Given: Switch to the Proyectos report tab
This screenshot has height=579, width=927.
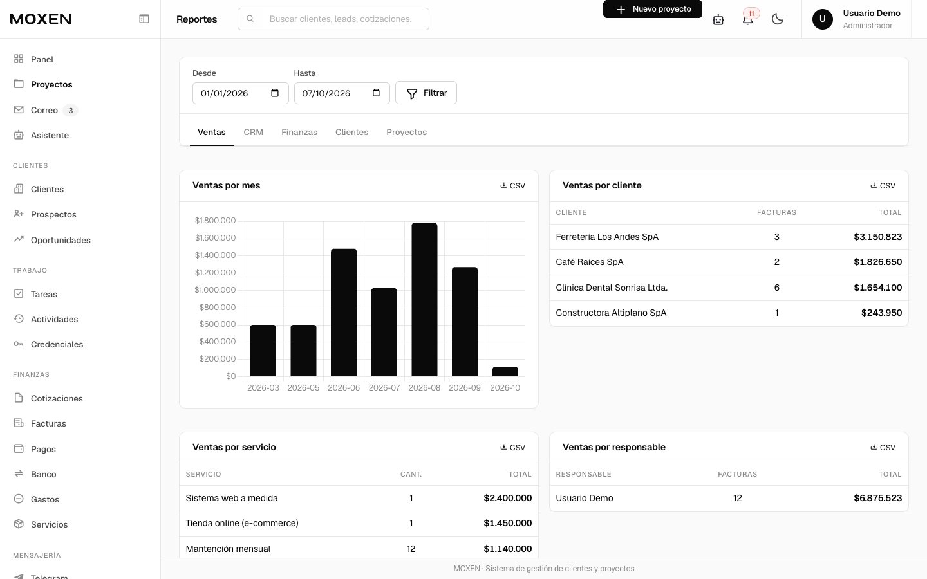Looking at the screenshot, I should [407, 132].
